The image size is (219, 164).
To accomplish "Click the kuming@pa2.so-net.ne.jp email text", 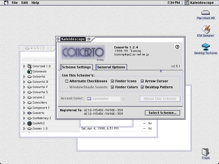I will point(132,54).
